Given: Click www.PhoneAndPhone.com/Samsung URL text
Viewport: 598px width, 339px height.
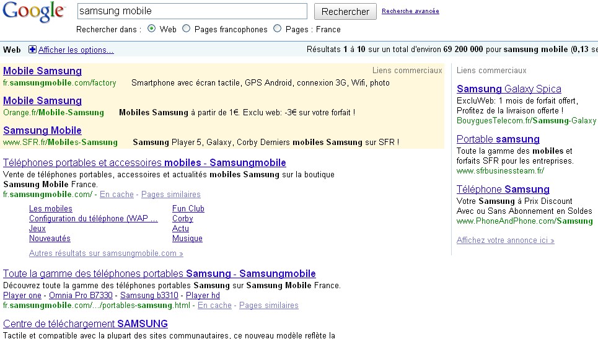Looking at the screenshot, I should pos(525,221).
